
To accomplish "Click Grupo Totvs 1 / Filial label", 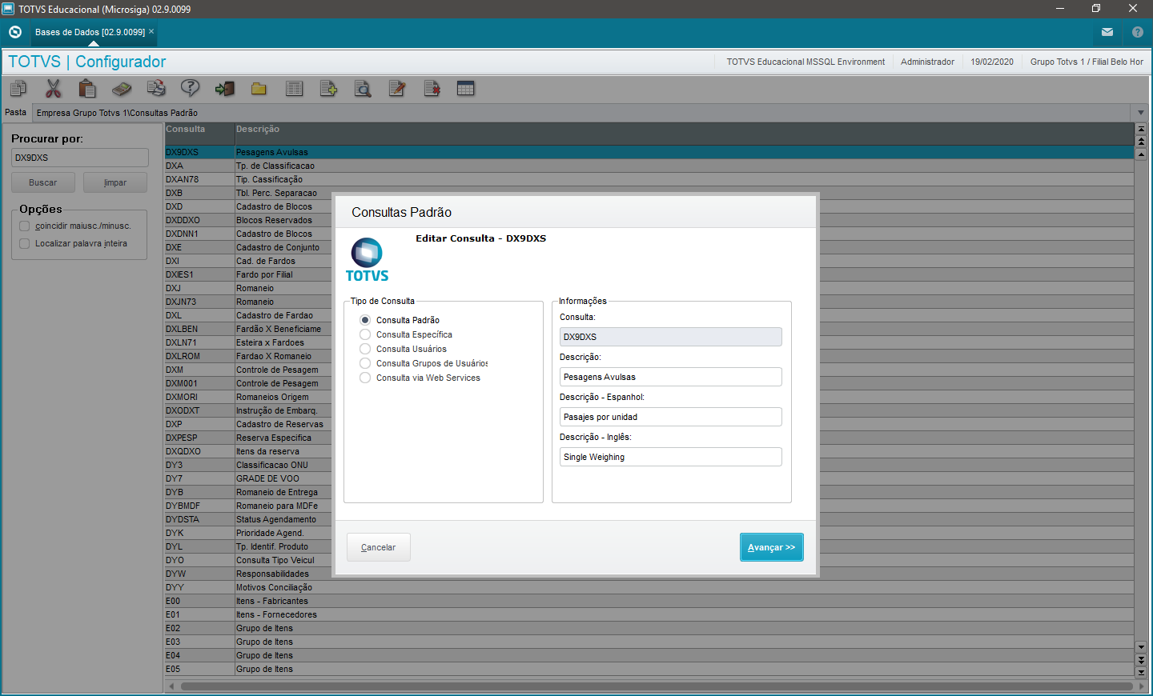I will (x=1087, y=62).
